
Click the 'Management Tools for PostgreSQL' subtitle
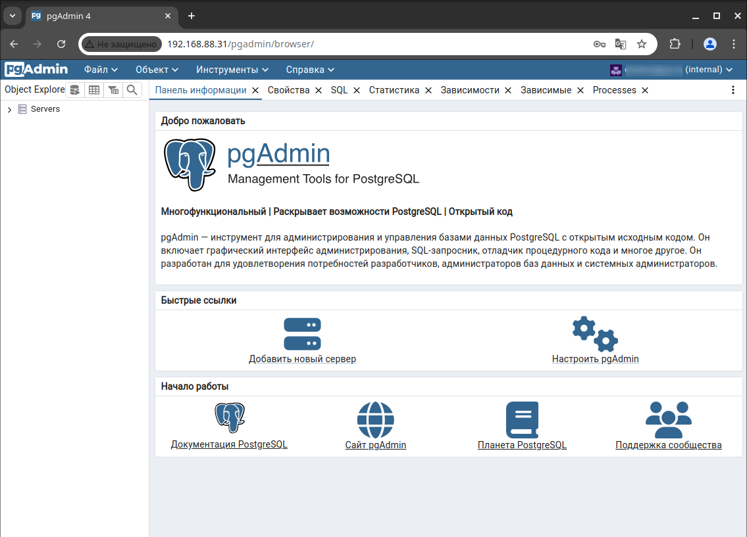323,179
